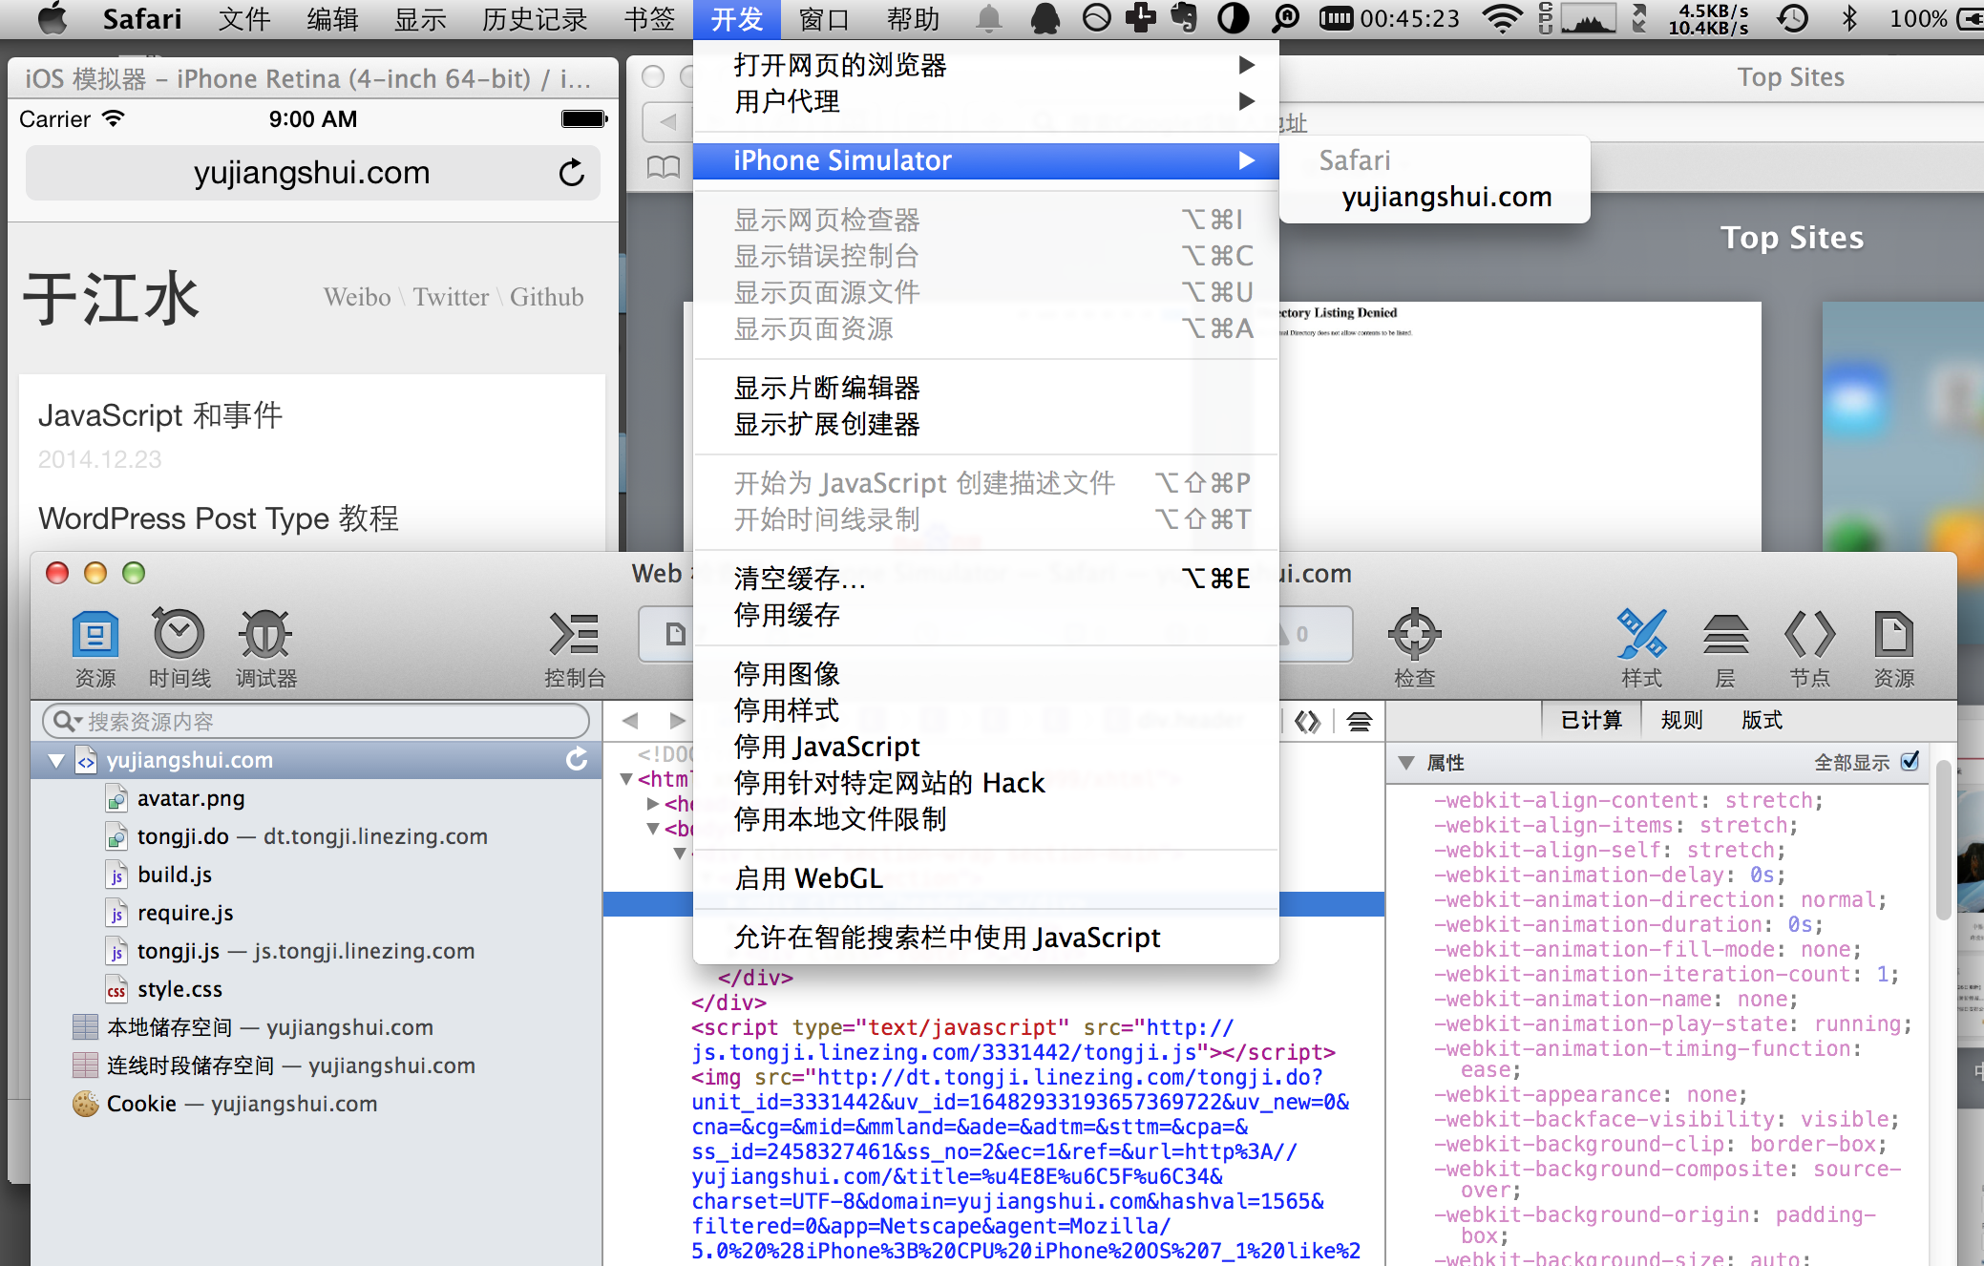1984x1266 pixels.
Task: Choose 清空缓存… menu item
Action: tap(985, 579)
